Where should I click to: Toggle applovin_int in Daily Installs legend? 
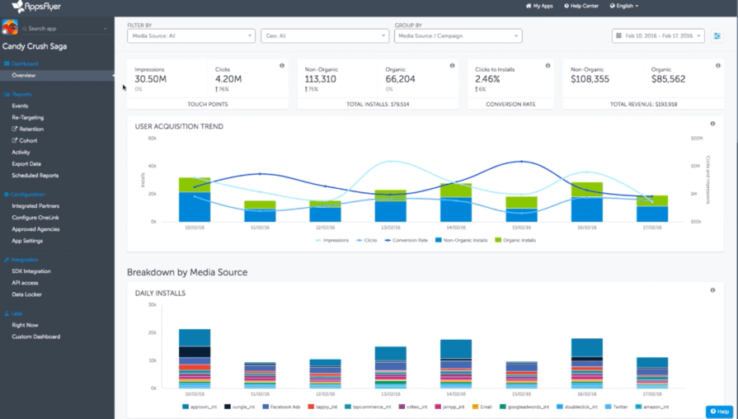[200, 407]
